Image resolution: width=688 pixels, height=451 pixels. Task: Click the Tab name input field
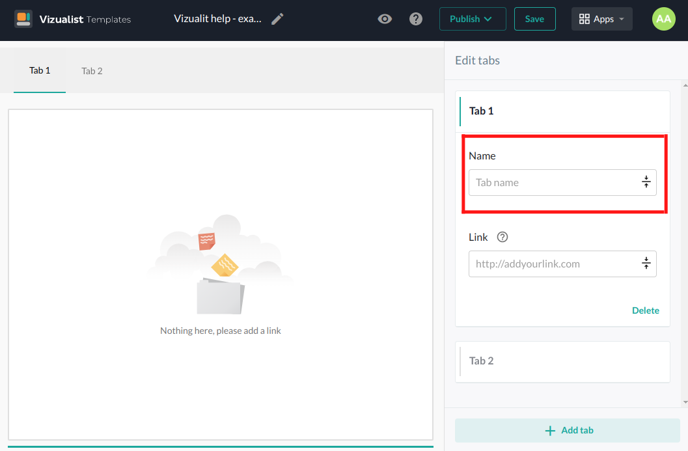[x=553, y=182]
